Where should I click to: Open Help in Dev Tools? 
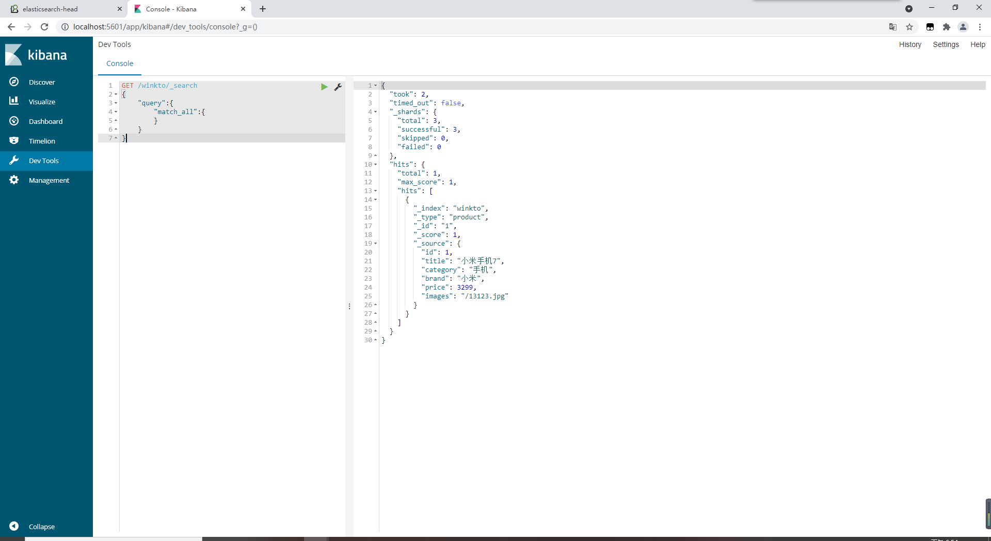point(978,44)
